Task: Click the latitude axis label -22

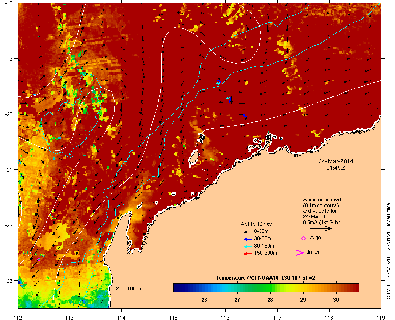Action: [x=9, y=225]
